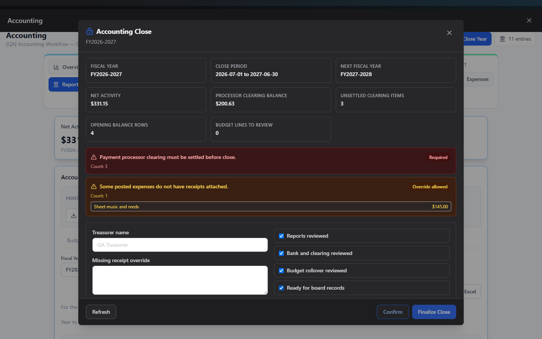542x339 pixels.
Task: Click the Budget Lines to Review value 0
Action: pos(217,133)
